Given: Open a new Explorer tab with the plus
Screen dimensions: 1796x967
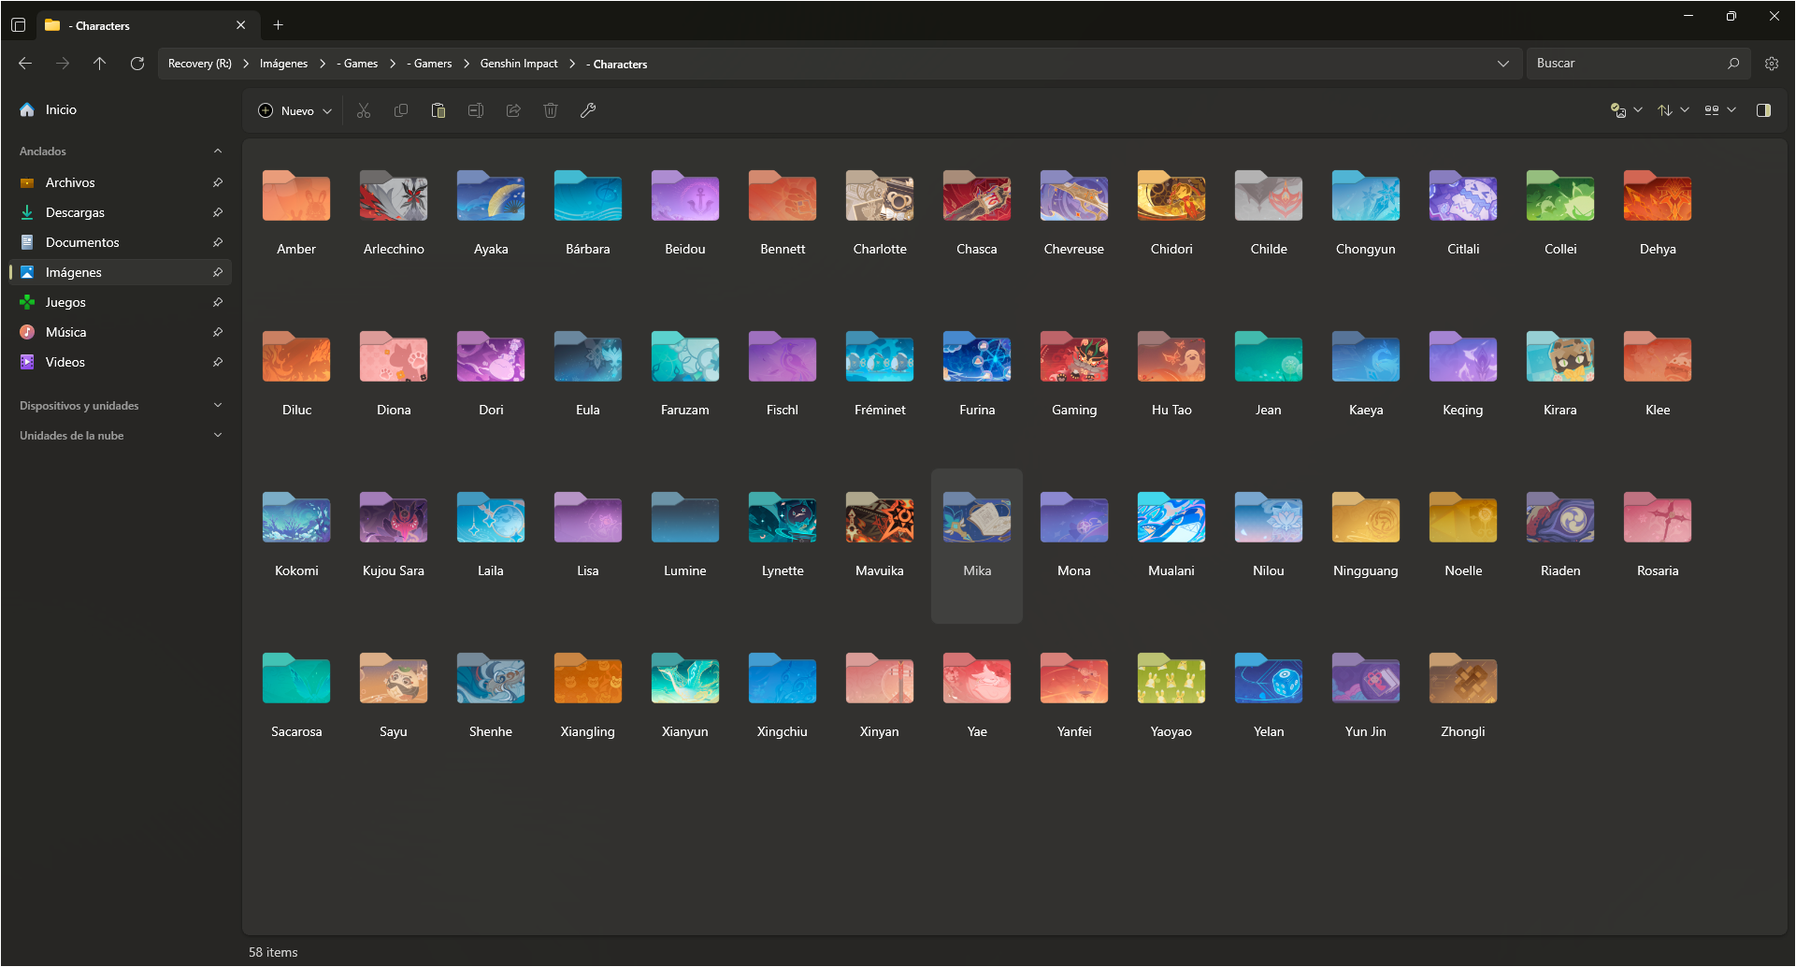Looking at the screenshot, I should coord(277,25).
